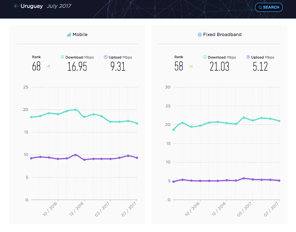Click the first Mobile download data point
This screenshot has width=296, height=232.
click(x=31, y=117)
